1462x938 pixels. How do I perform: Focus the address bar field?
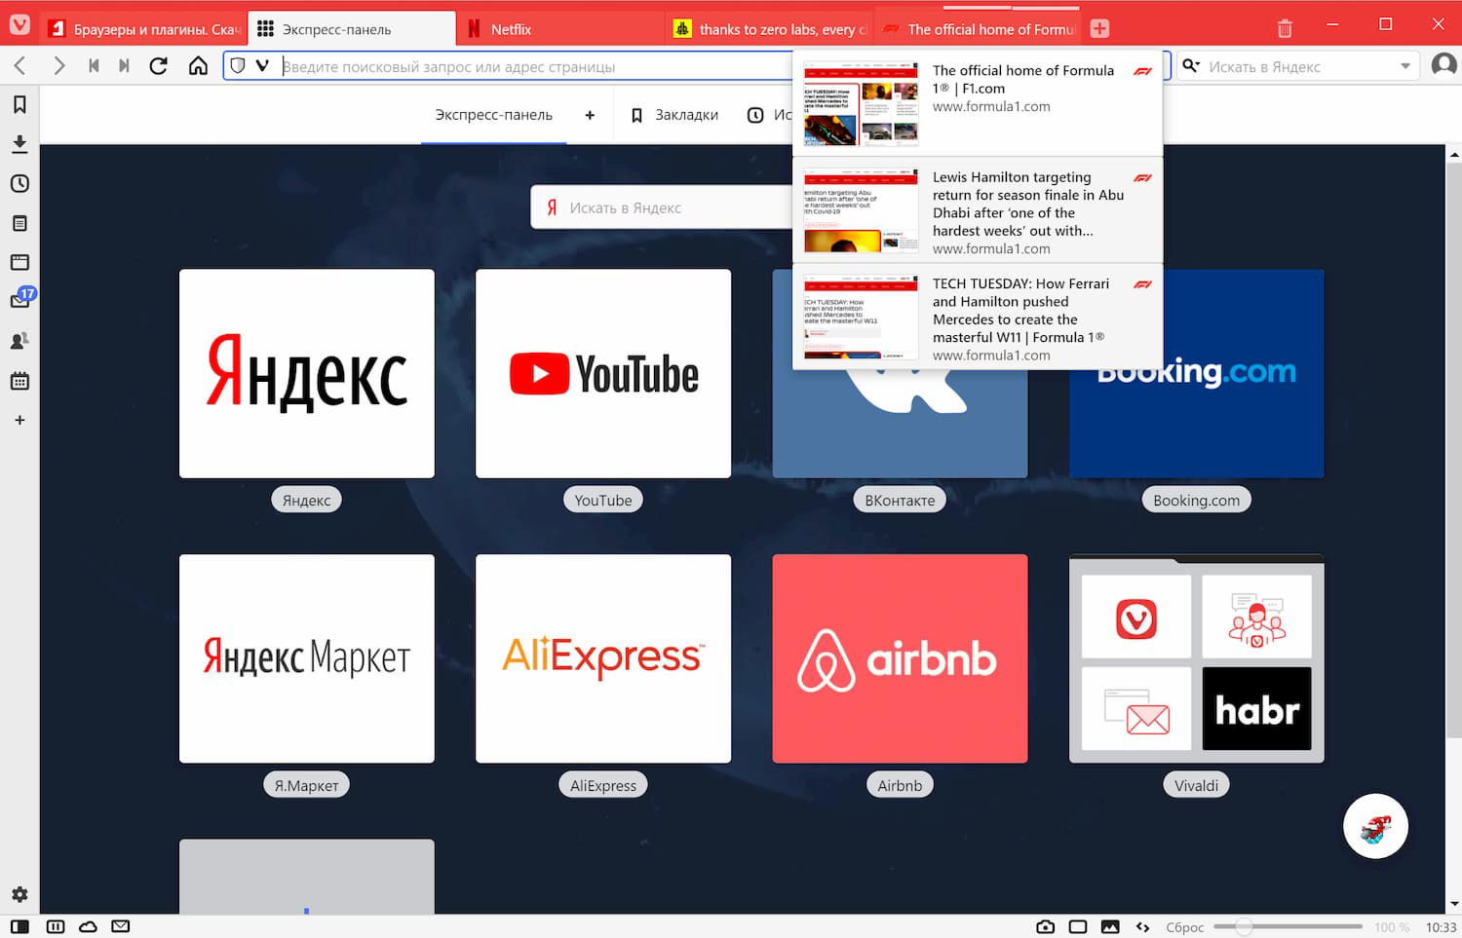pos(536,66)
